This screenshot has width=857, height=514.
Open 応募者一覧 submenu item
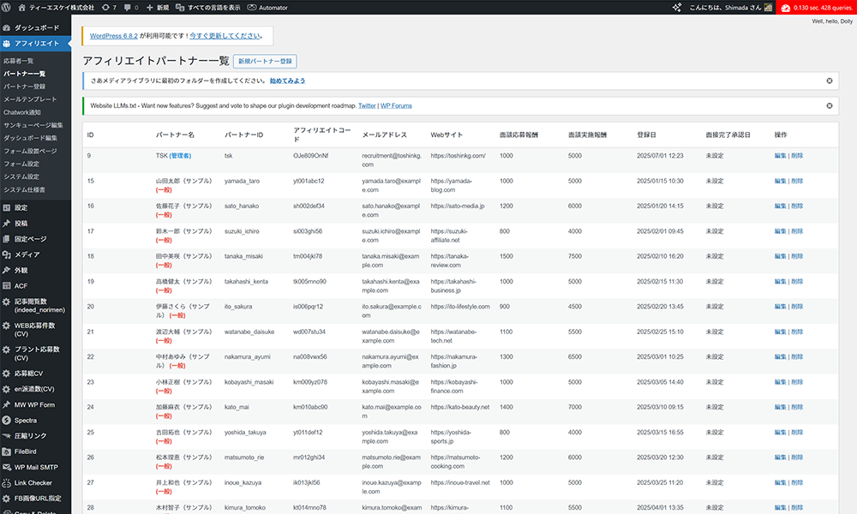click(19, 61)
